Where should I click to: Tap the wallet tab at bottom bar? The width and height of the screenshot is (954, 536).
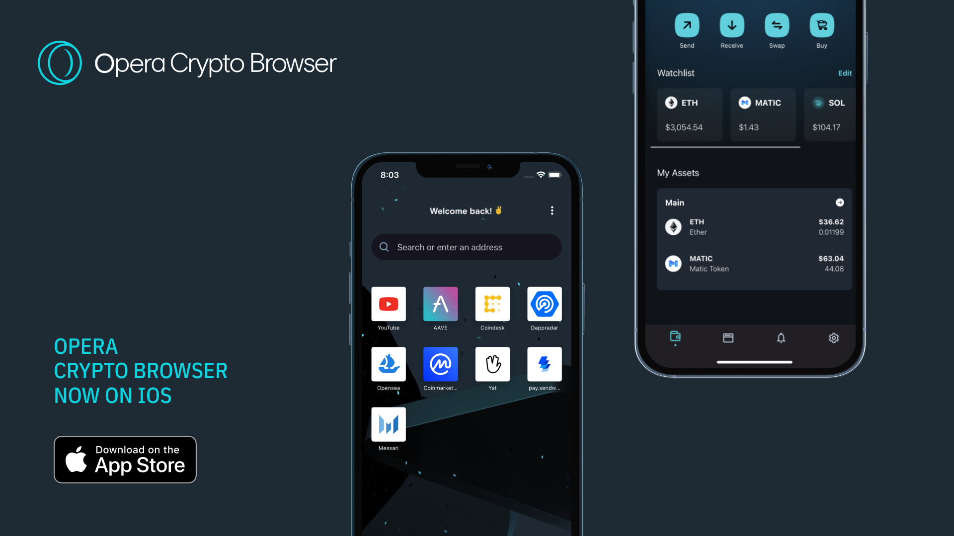pyautogui.click(x=675, y=337)
